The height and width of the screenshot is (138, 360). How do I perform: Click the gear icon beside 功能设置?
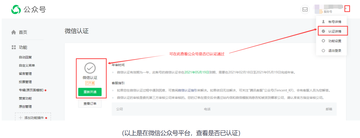pos(323,41)
